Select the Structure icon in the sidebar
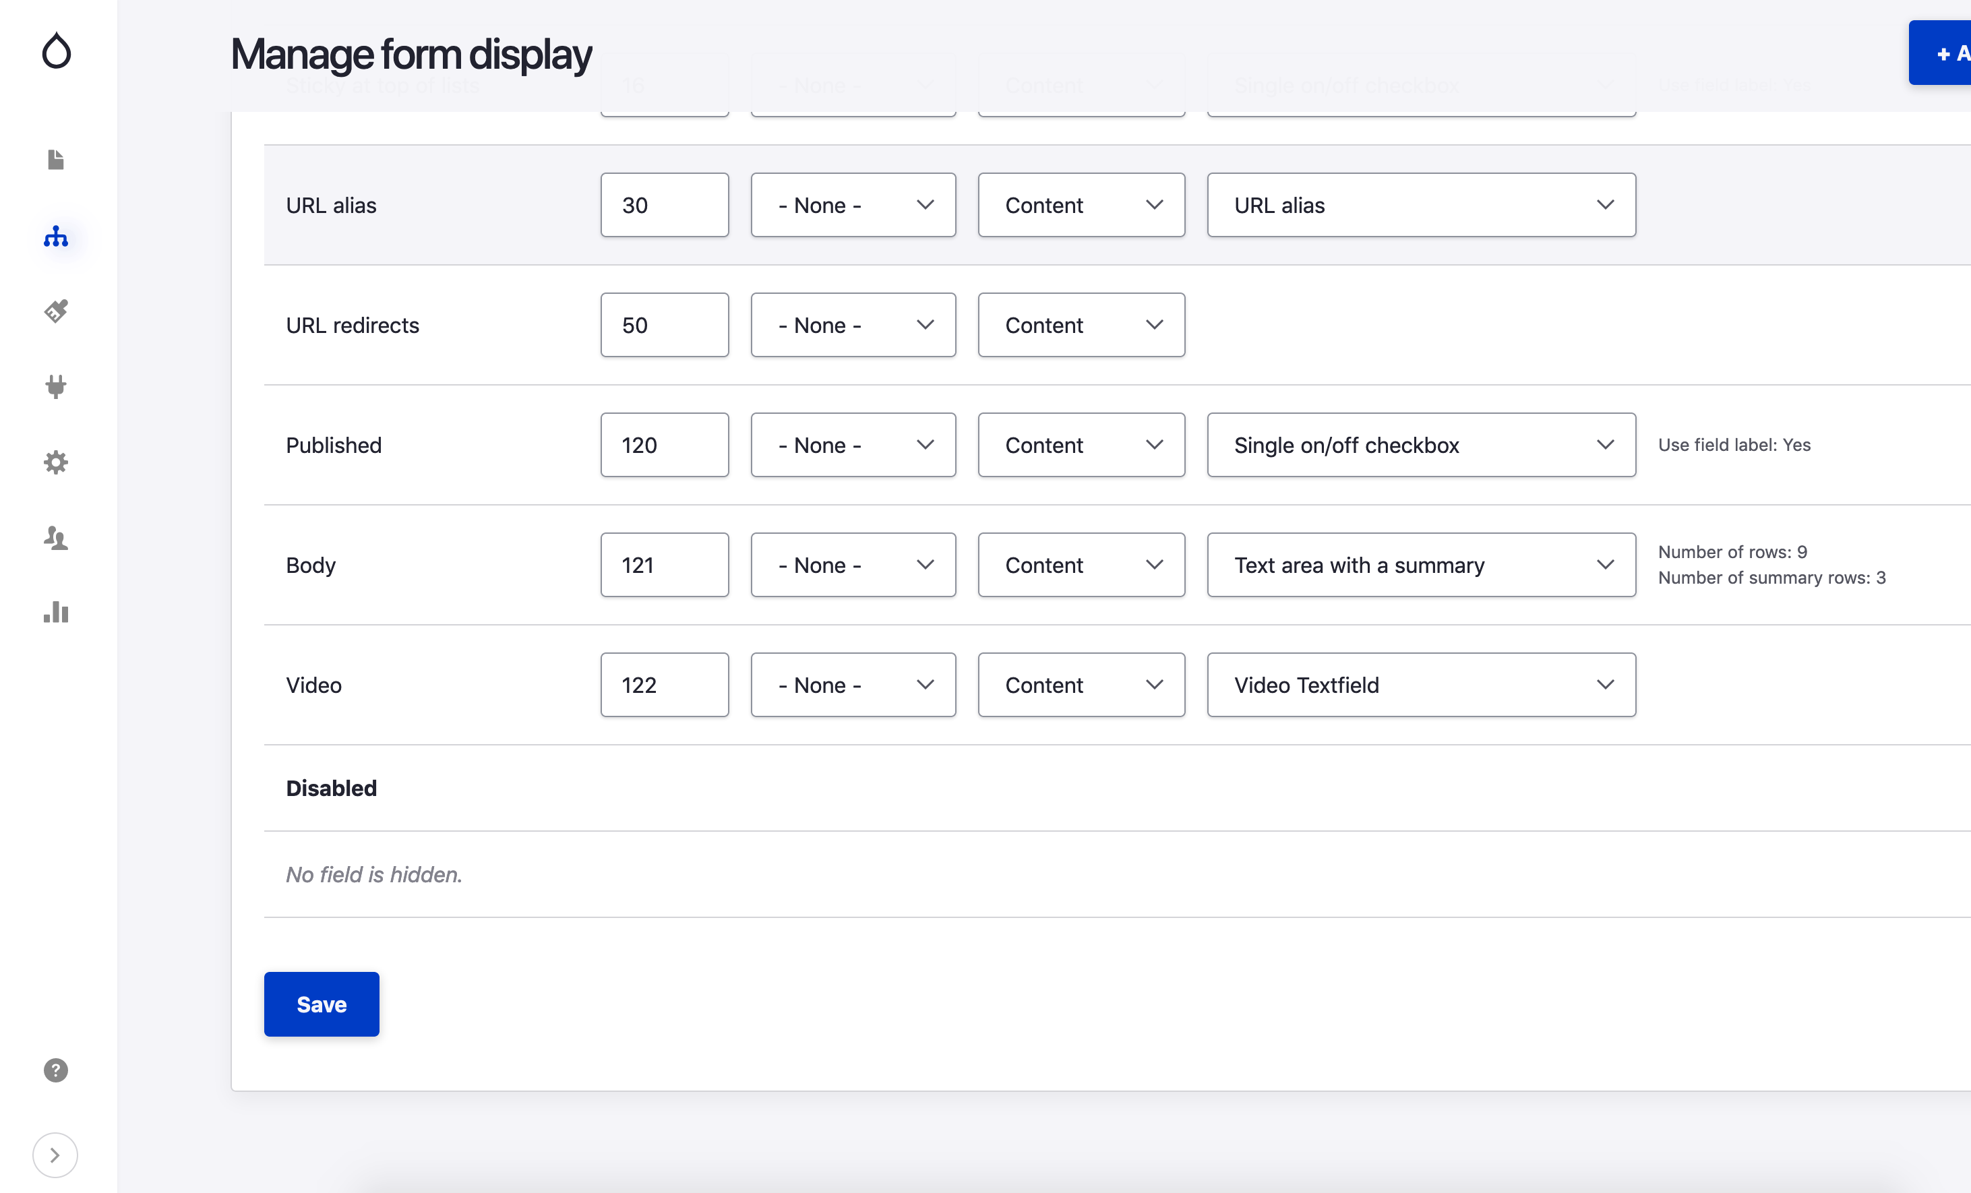The image size is (1971, 1193). pyautogui.click(x=55, y=236)
